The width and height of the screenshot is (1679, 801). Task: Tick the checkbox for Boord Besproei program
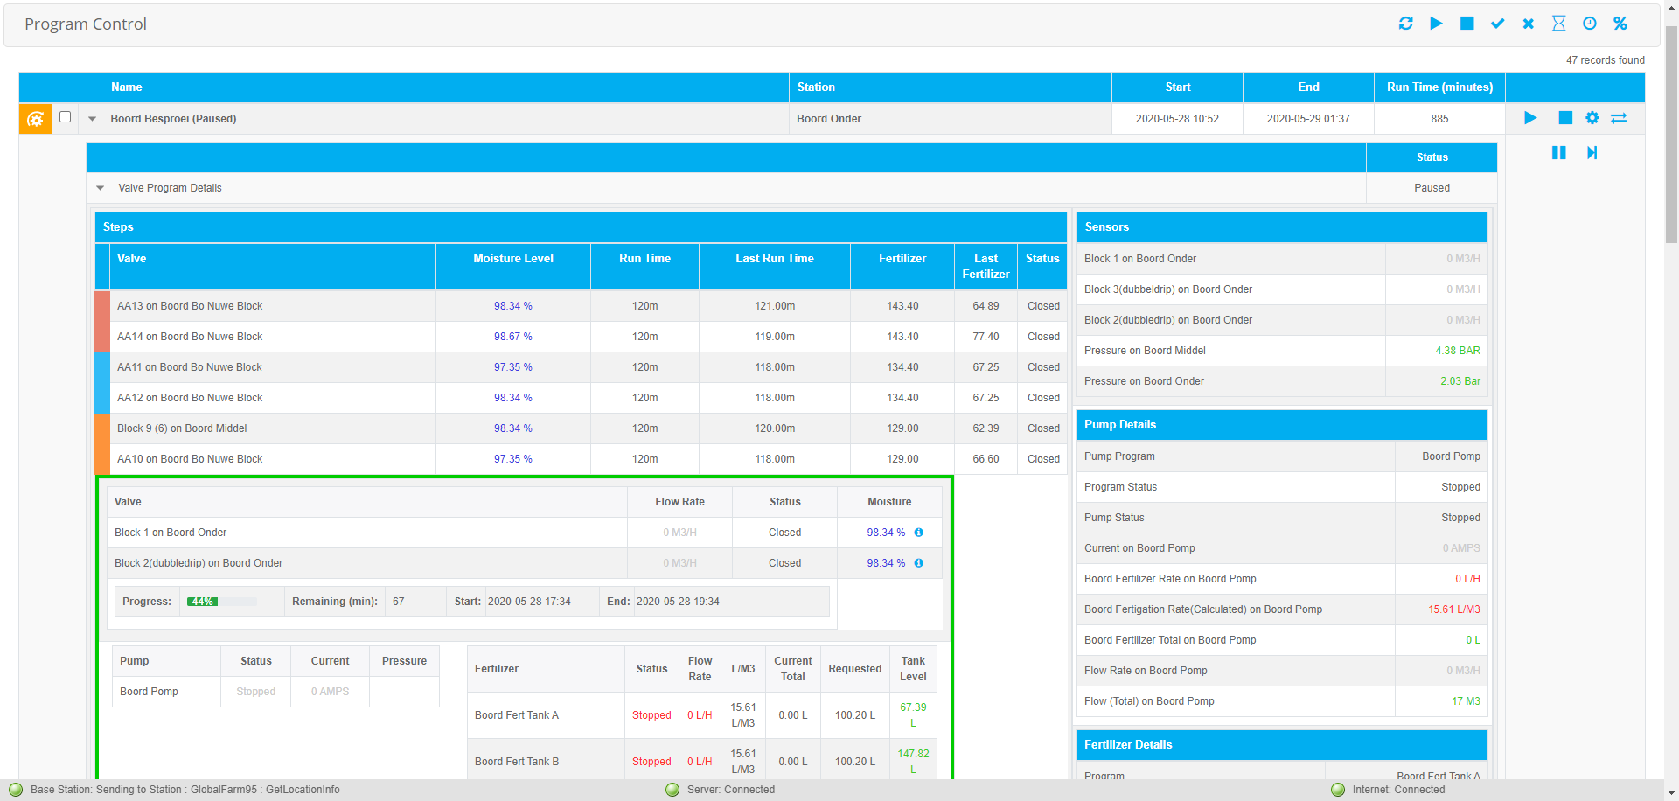click(x=65, y=117)
